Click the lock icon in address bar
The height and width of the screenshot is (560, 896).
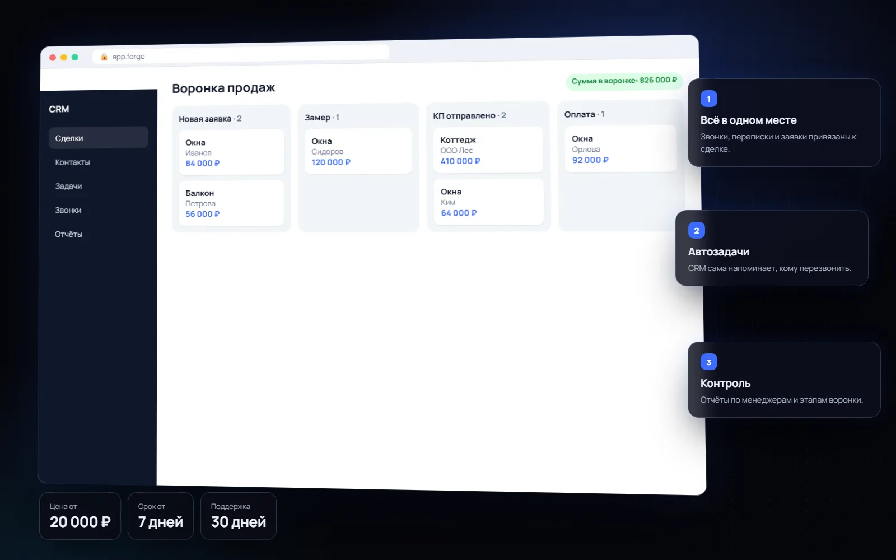coord(104,57)
